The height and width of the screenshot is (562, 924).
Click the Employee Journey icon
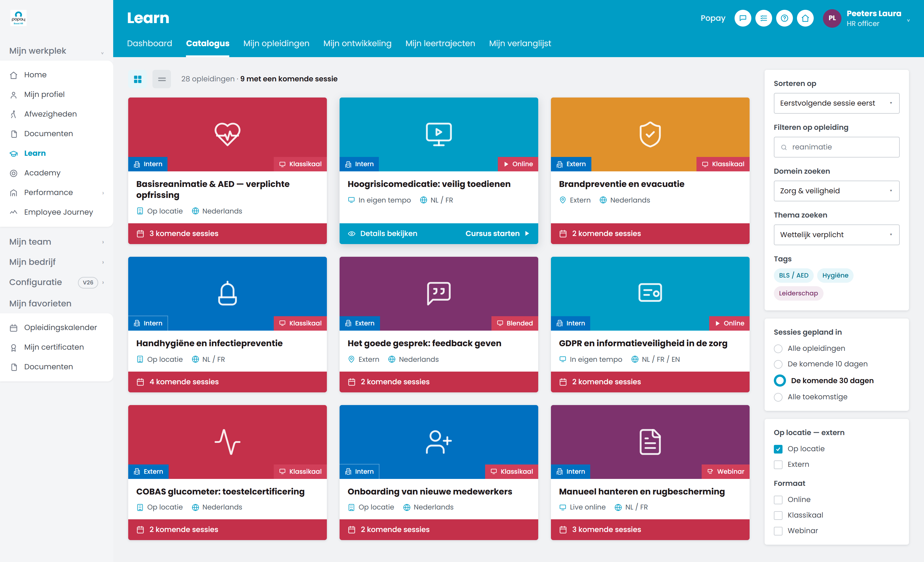click(x=14, y=212)
